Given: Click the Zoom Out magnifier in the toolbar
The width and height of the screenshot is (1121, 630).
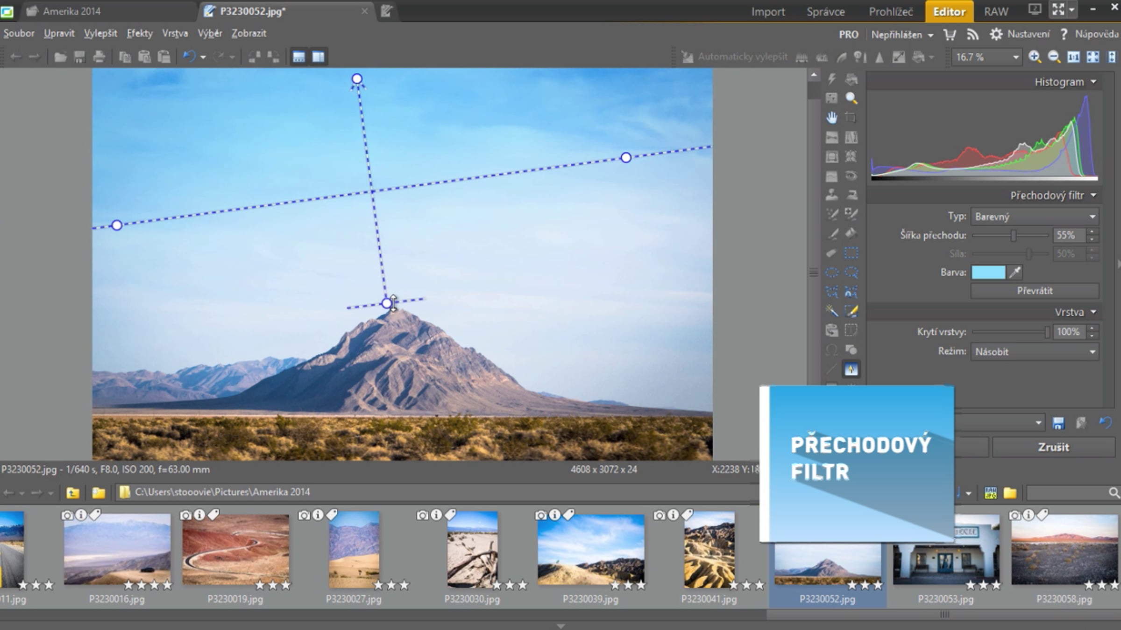Looking at the screenshot, I should pyautogui.click(x=1054, y=57).
